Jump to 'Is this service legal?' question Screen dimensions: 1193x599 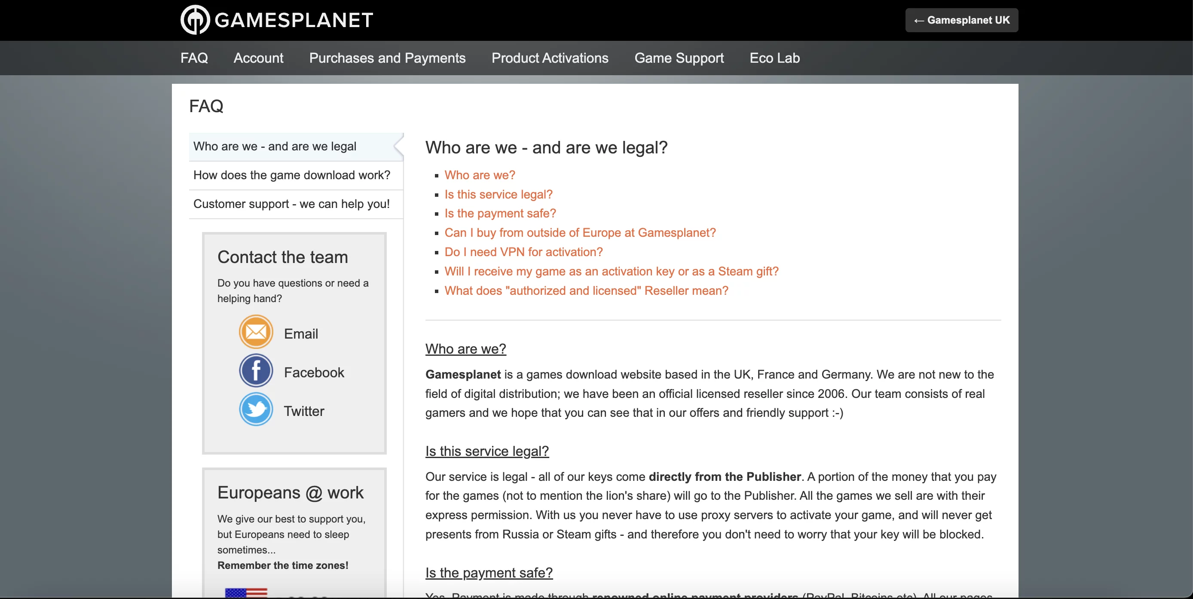(x=499, y=194)
